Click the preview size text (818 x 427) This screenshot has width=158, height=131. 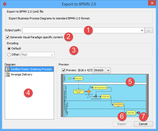[85, 70]
